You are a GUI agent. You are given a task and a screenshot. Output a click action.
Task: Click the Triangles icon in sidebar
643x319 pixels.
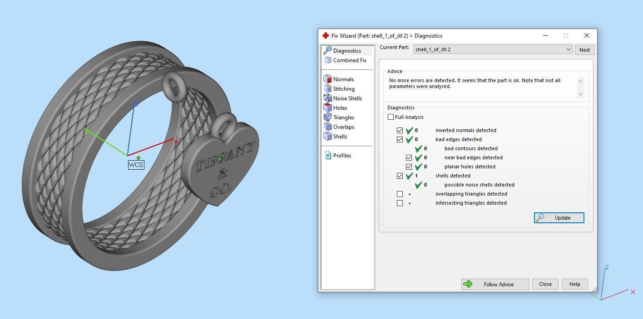click(x=327, y=117)
